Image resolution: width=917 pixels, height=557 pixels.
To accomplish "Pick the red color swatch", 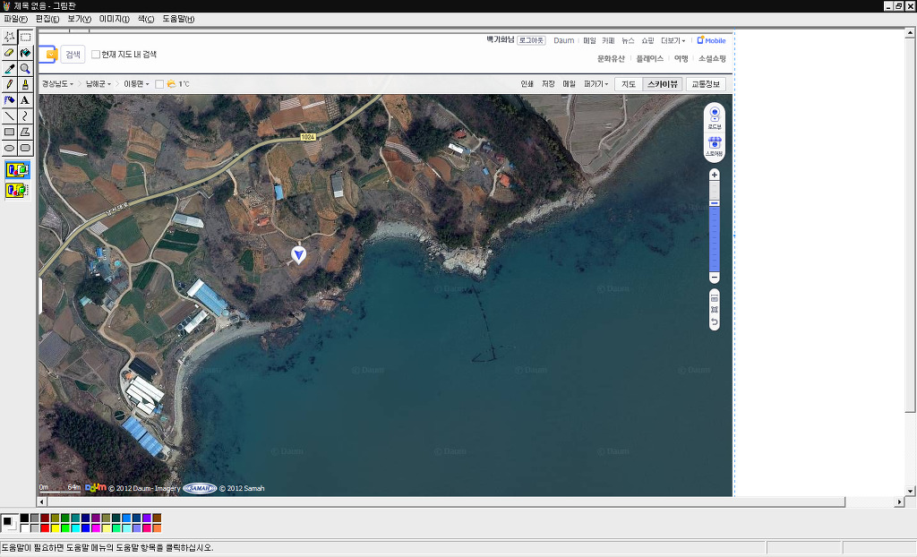I will coord(45,528).
